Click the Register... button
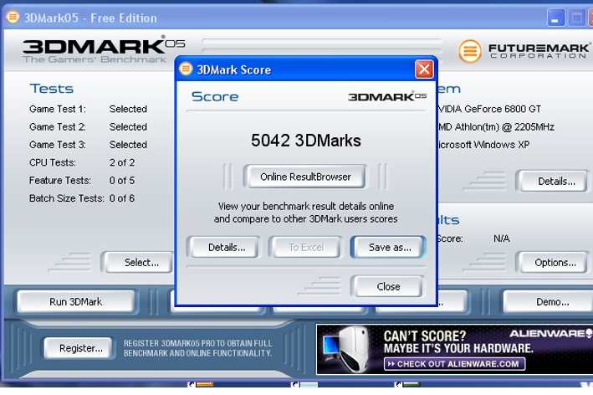Viewport: 593px width, 395px height. (79, 348)
